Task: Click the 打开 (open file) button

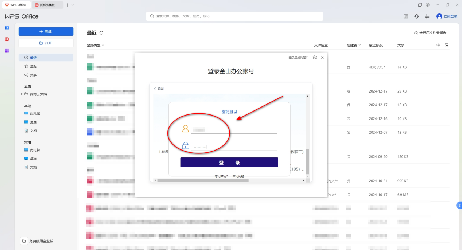Action: tap(46, 43)
